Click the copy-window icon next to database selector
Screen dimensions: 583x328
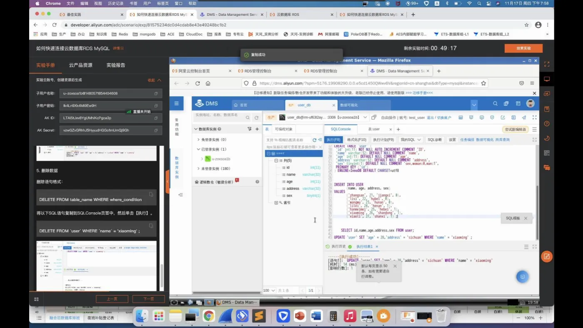click(374, 117)
